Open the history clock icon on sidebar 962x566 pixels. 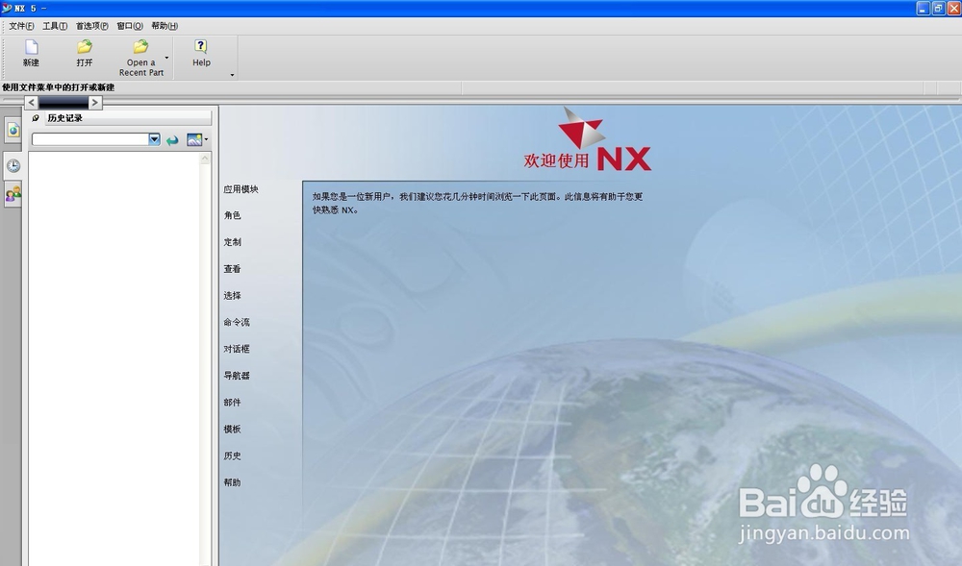point(13,165)
